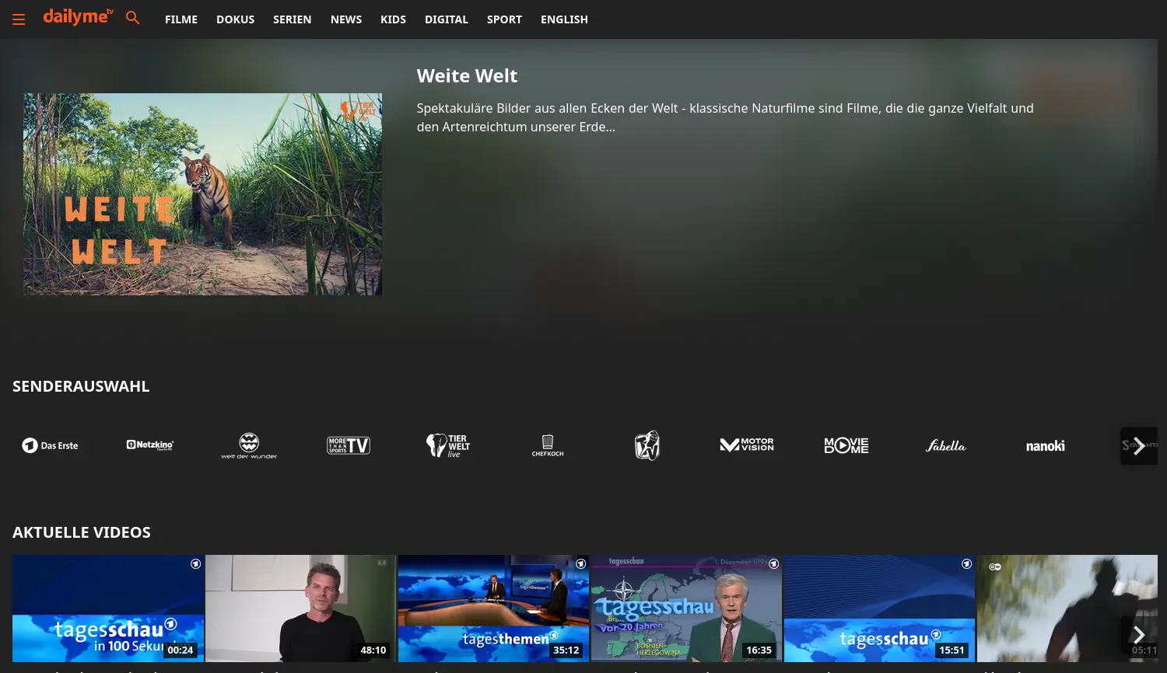
Task: Open the FILME menu item
Action: pyautogui.click(x=181, y=19)
